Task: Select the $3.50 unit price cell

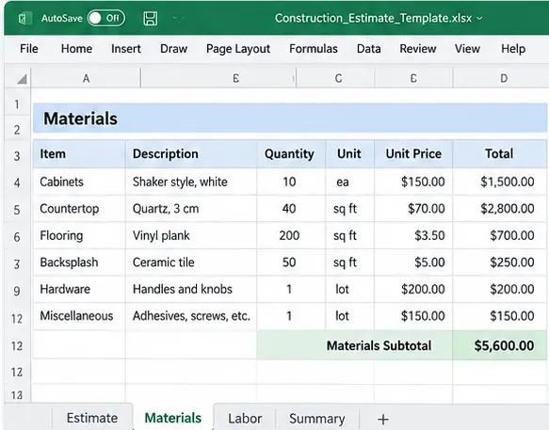Action: (413, 236)
